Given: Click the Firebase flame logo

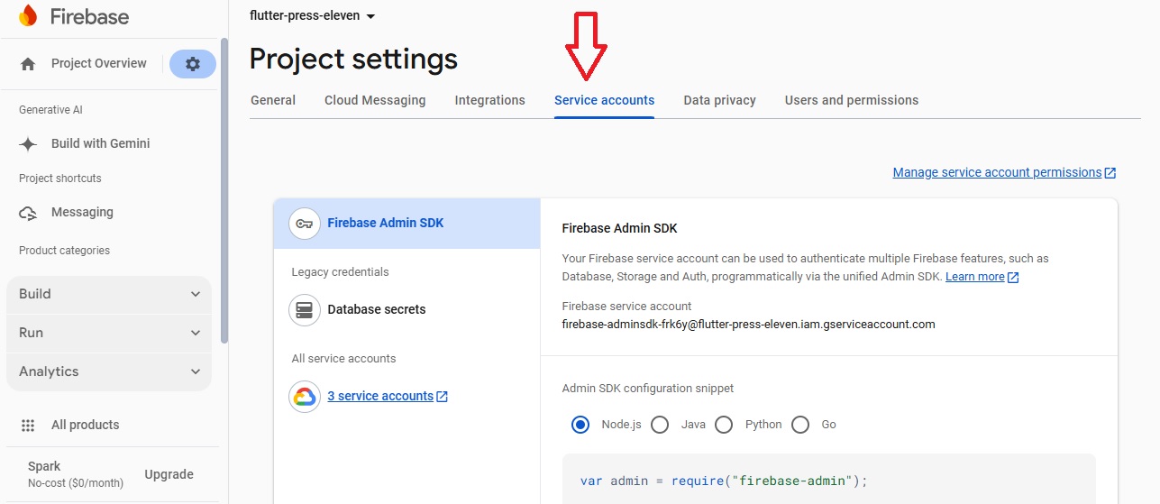Looking at the screenshot, I should pos(28,16).
